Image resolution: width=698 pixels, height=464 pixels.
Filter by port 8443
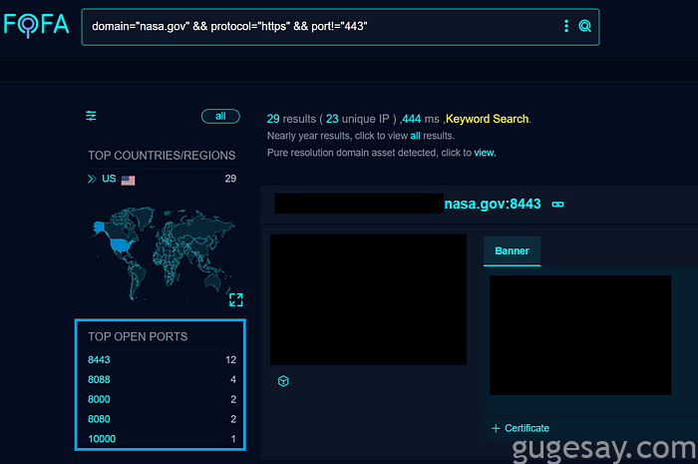[99, 360]
